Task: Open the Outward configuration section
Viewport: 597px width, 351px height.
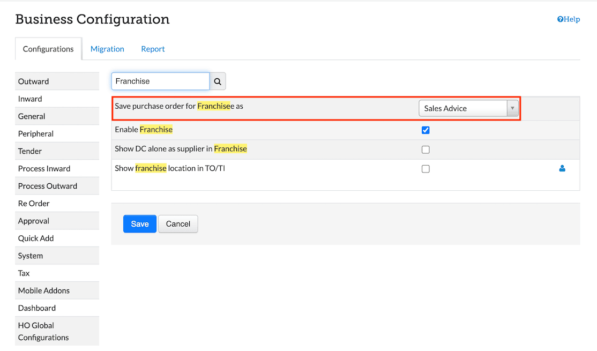Action: 33,81
